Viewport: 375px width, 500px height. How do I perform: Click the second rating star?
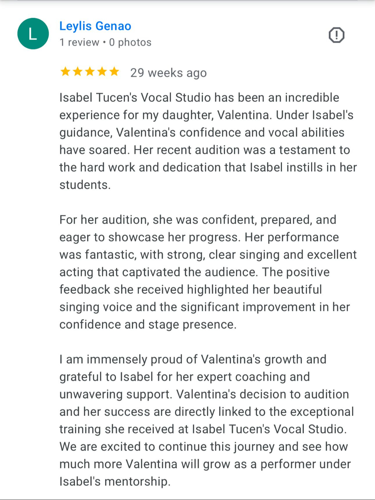point(77,72)
